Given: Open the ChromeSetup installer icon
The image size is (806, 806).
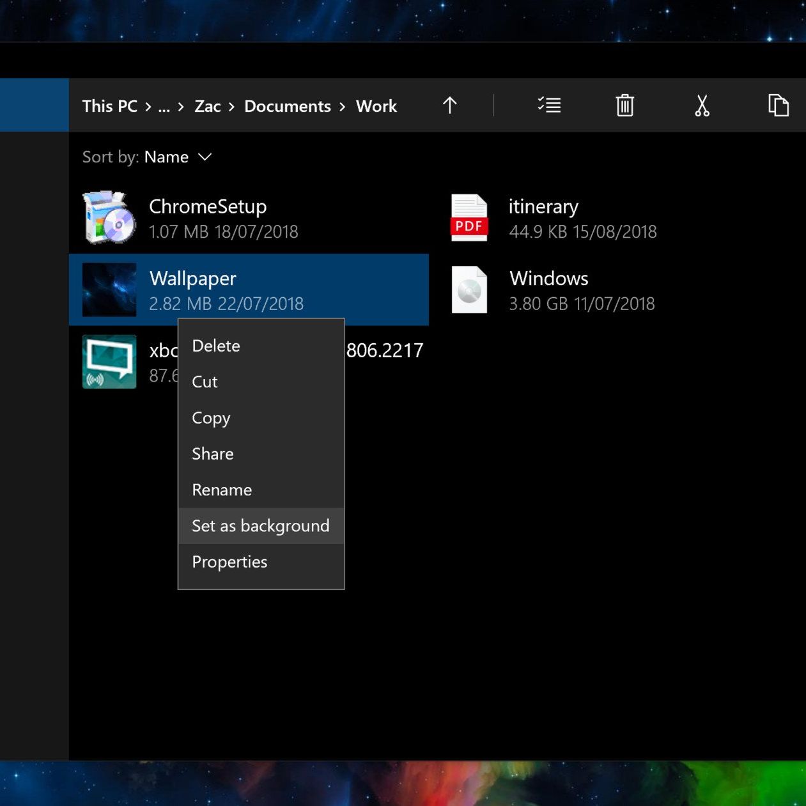Looking at the screenshot, I should [109, 217].
